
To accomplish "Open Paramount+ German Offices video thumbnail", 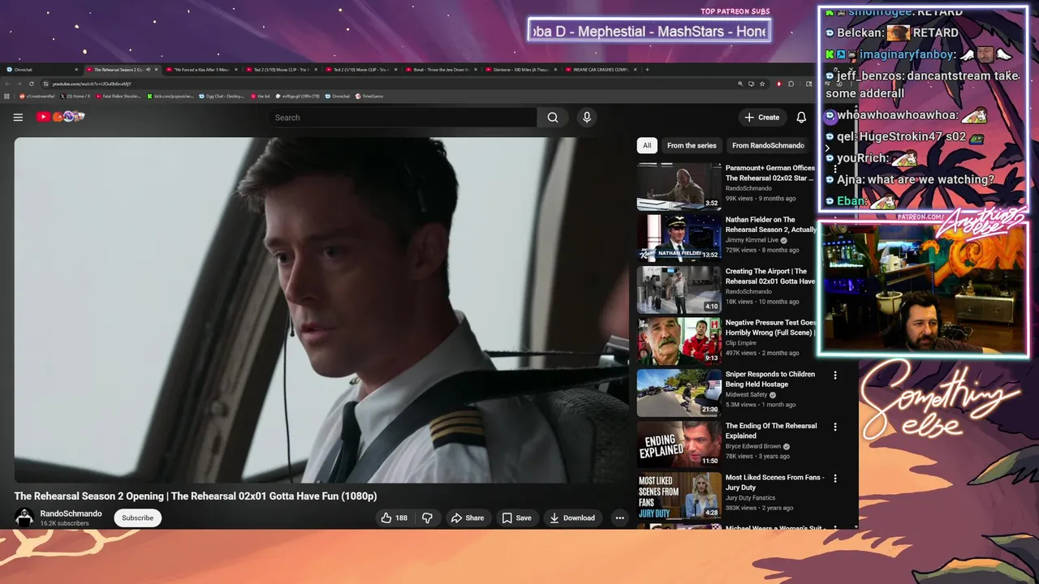I will (x=679, y=186).
